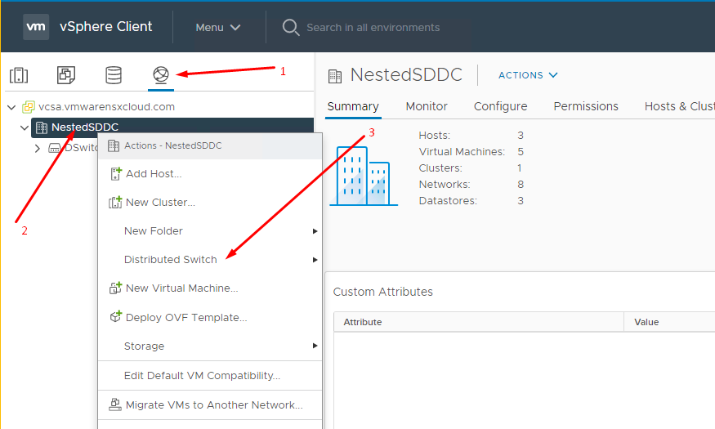This screenshot has height=429, width=715.
Task: Switch to the Monitor tab
Action: [x=427, y=106]
